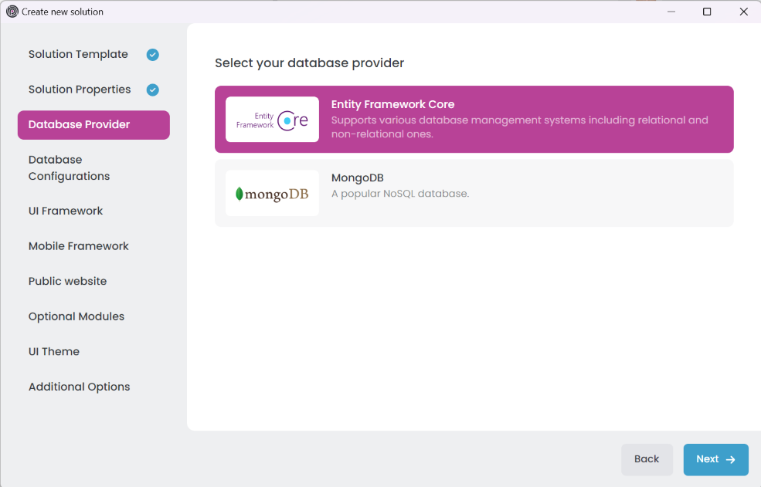Go to the Solution Template step
The height and width of the screenshot is (487, 761).
93,54
